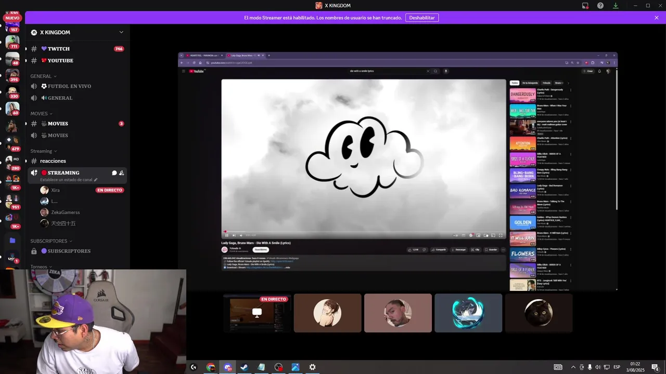Collapse the SUBSCRIPTORES category
Image resolution: width=666 pixels, height=374 pixels.
coord(51,241)
